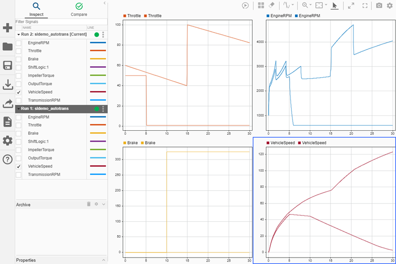This screenshot has height=264, width=396.
Task: Click the eraser clear plot icon
Action: [x=271, y=5]
